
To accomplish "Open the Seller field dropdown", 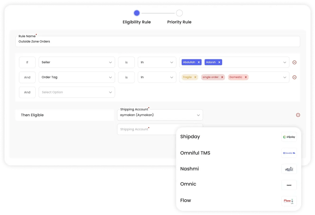I will click(77, 62).
